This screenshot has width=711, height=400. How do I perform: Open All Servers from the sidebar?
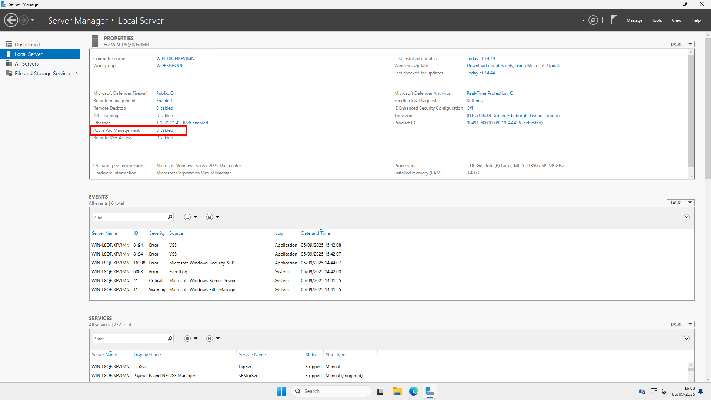click(x=26, y=63)
